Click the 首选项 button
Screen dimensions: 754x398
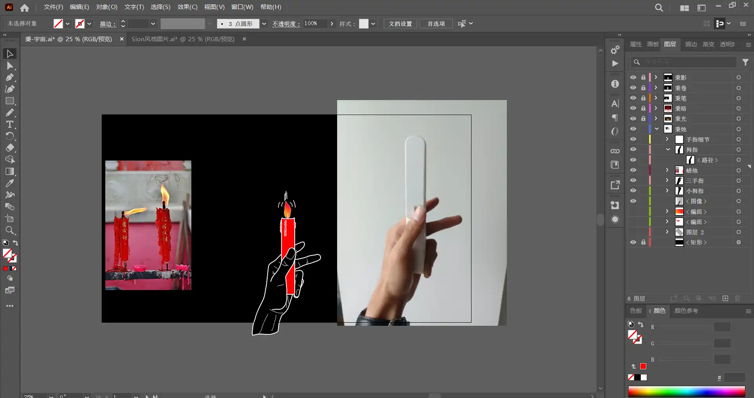pyautogui.click(x=436, y=24)
